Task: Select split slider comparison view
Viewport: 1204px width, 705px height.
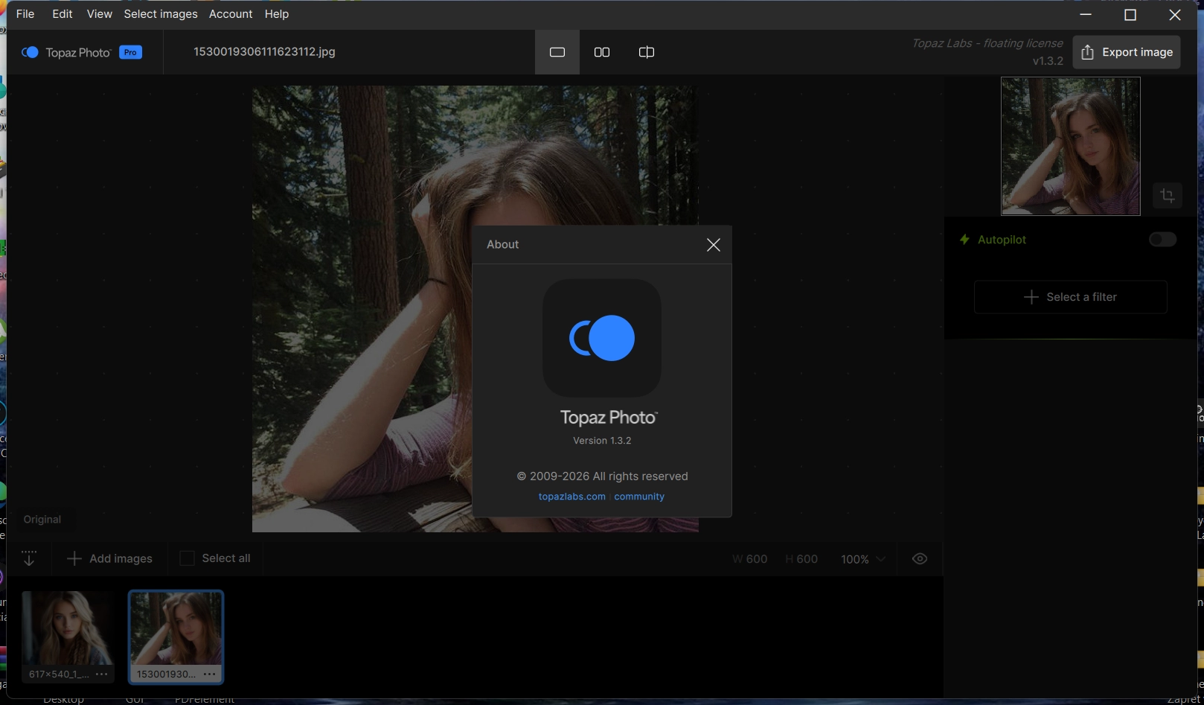Action: (x=647, y=52)
